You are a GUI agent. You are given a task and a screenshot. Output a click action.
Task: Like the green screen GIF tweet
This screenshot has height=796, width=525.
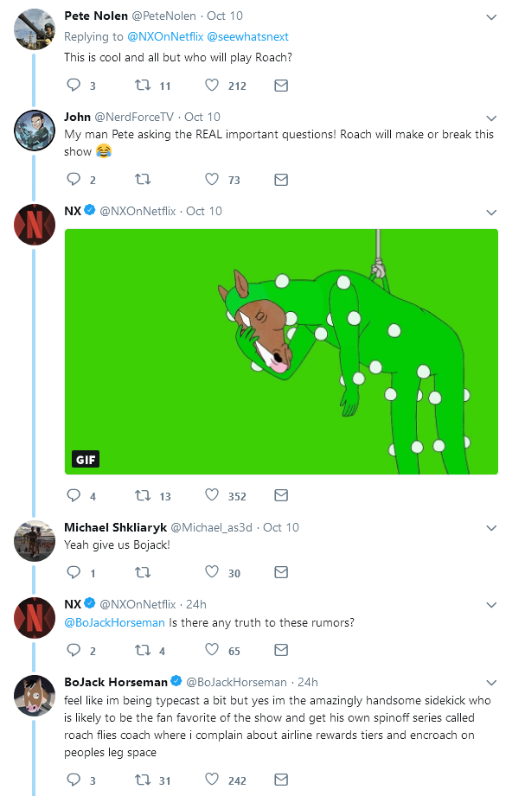click(x=211, y=494)
